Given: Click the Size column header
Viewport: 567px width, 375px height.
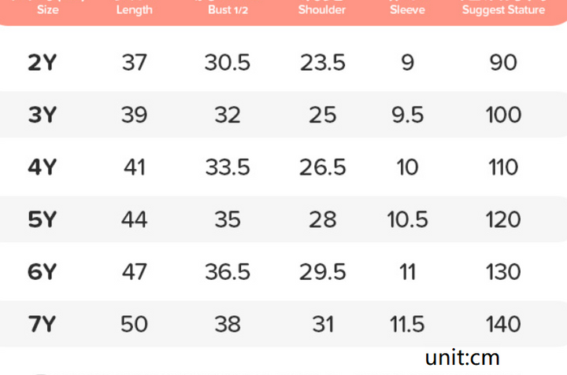Looking at the screenshot, I should coord(48,9).
